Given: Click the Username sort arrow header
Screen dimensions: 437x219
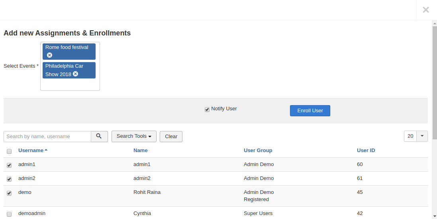Looking at the screenshot, I should pos(33,151).
